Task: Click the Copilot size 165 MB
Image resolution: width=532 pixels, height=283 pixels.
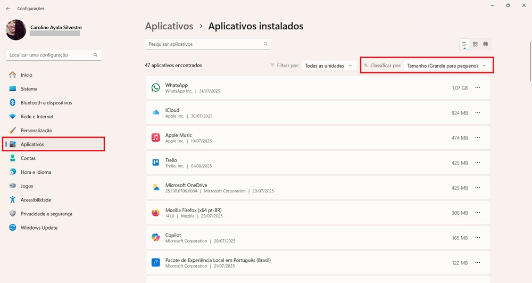Action: click(x=460, y=238)
